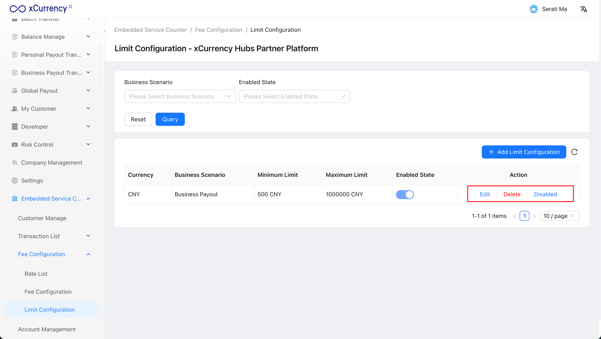The image size is (601, 339).
Task: Open Customer Manage menu item
Action: [42, 218]
